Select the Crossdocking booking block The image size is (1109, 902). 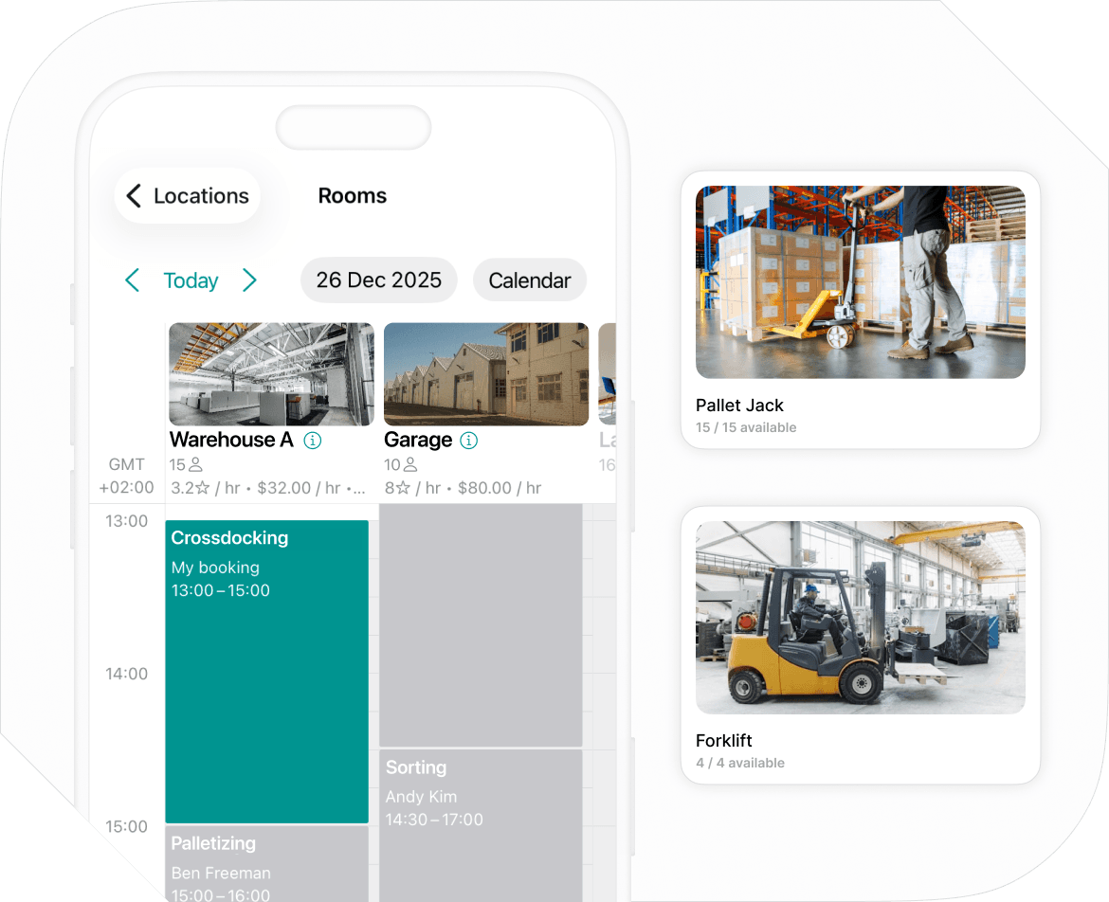pyautogui.click(x=267, y=663)
